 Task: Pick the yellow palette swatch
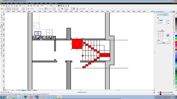pos(176,40)
